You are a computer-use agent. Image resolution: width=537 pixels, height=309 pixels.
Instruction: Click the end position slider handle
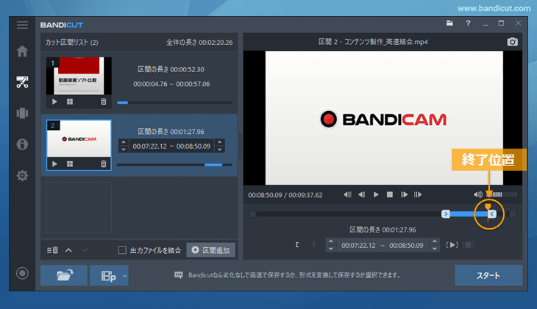pyautogui.click(x=492, y=214)
